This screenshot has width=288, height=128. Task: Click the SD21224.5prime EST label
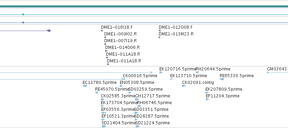click(x=152, y=123)
